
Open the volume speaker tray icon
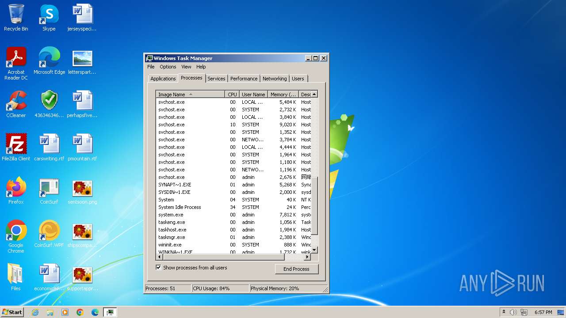[513, 312]
